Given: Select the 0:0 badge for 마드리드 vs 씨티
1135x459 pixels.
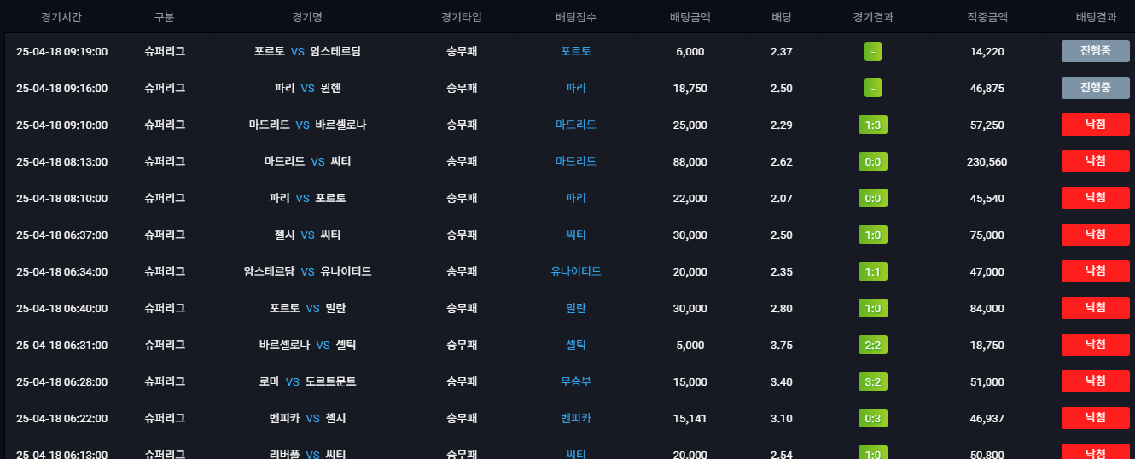Looking at the screenshot, I should pos(873,161).
